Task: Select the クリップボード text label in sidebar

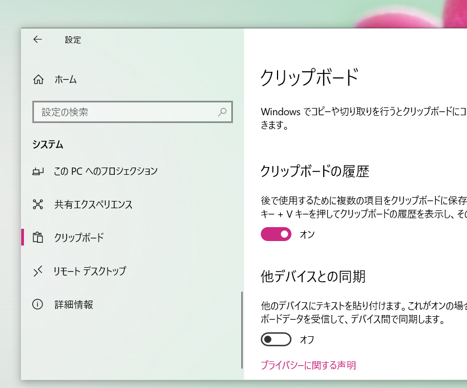Action: 79,238
